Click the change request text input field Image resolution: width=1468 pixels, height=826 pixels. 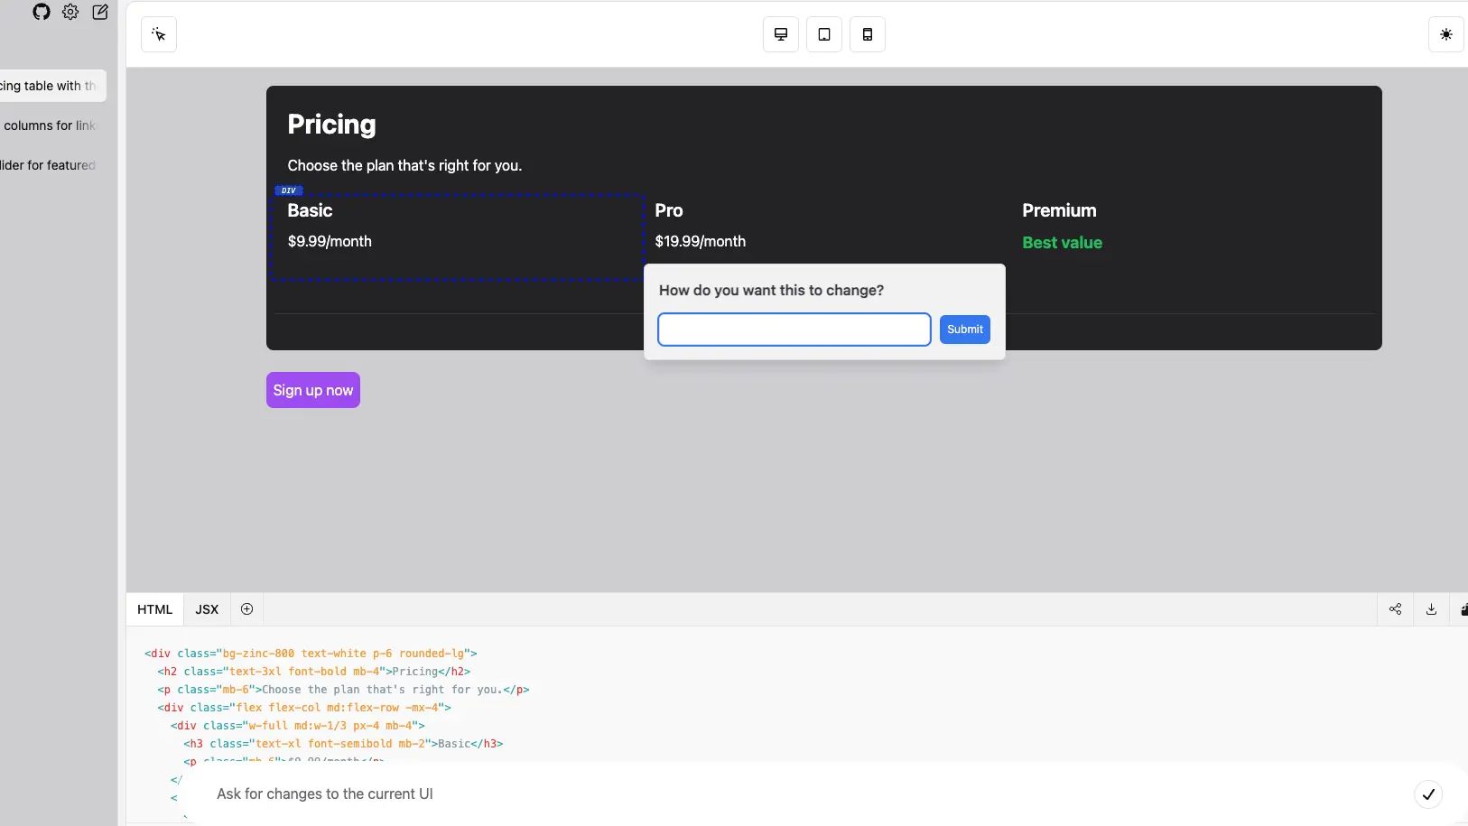click(x=794, y=329)
